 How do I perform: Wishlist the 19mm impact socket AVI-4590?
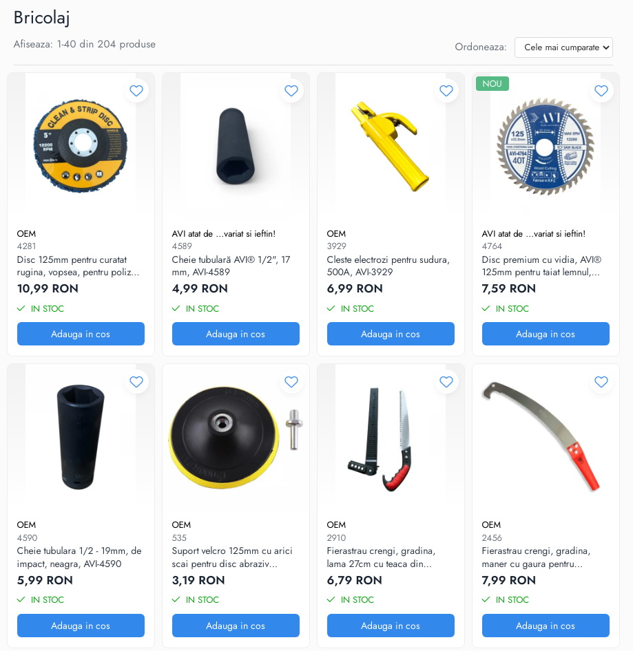tap(136, 381)
